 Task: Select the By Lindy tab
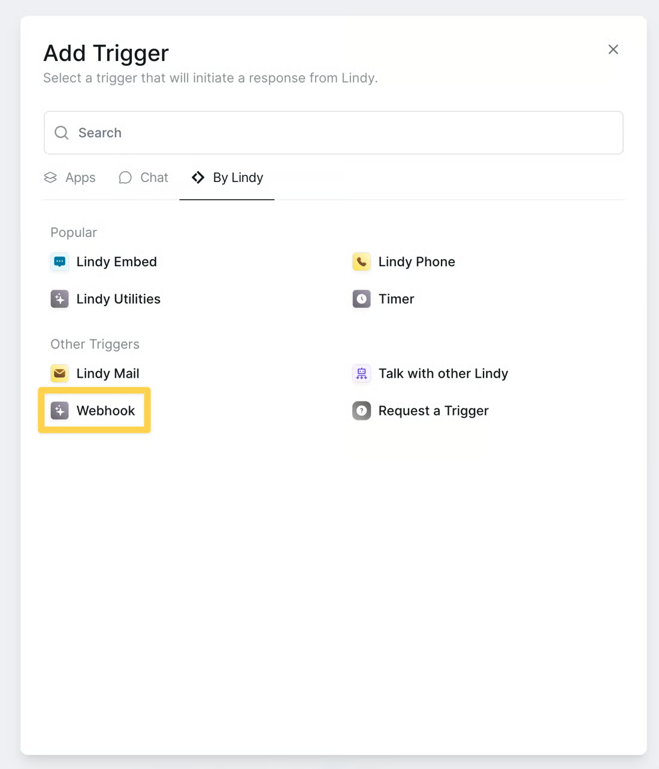pyautogui.click(x=227, y=178)
